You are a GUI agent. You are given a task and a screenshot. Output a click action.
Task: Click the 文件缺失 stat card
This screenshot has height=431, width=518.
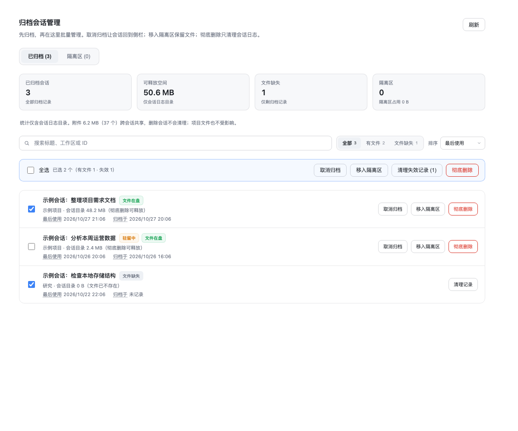click(x=311, y=92)
